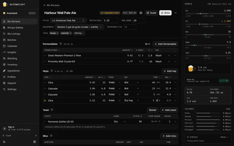The height and width of the screenshot is (146, 234).
Task: Click the Batch gallons input field
Action: pos(110,20)
